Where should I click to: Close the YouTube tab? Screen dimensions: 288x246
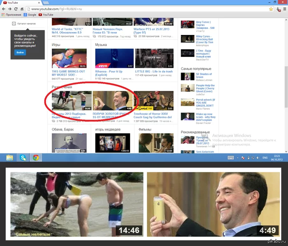click(x=39, y=3)
